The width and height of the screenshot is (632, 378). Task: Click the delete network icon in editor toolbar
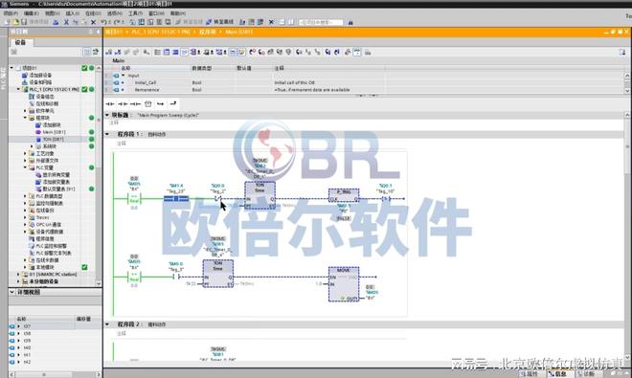pyautogui.click(x=118, y=52)
